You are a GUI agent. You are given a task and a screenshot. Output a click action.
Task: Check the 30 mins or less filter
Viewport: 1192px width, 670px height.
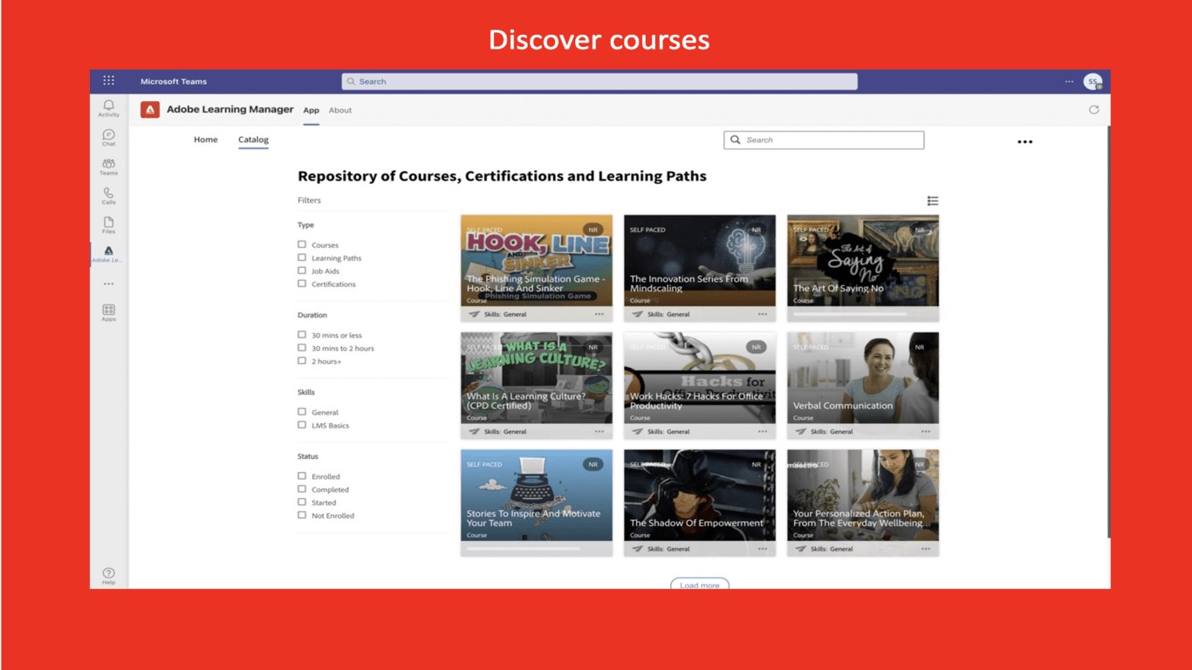[302, 334]
